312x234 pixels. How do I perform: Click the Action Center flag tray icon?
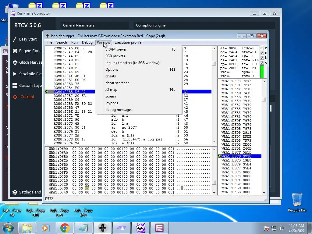coord(267,228)
